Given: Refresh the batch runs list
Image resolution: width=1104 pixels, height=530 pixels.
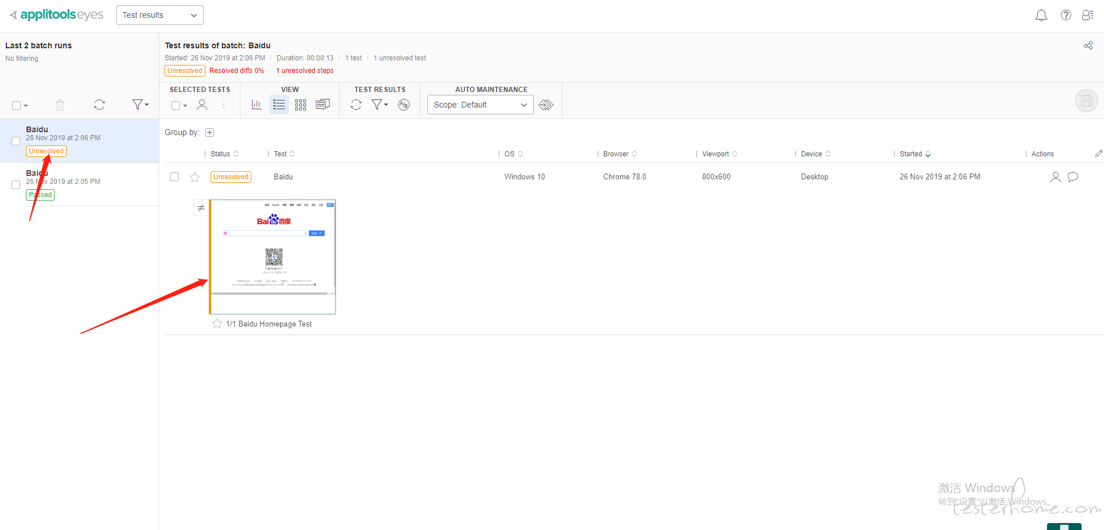Looking at the screenshot, I should (x=100, y=105).
